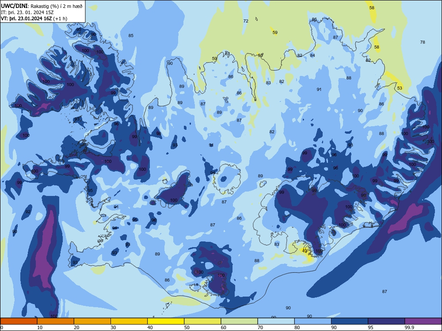Click the 'IT: þri. 23. 01. 2024 15Z' line
The image size is (442, 331).
coord(27,12)
